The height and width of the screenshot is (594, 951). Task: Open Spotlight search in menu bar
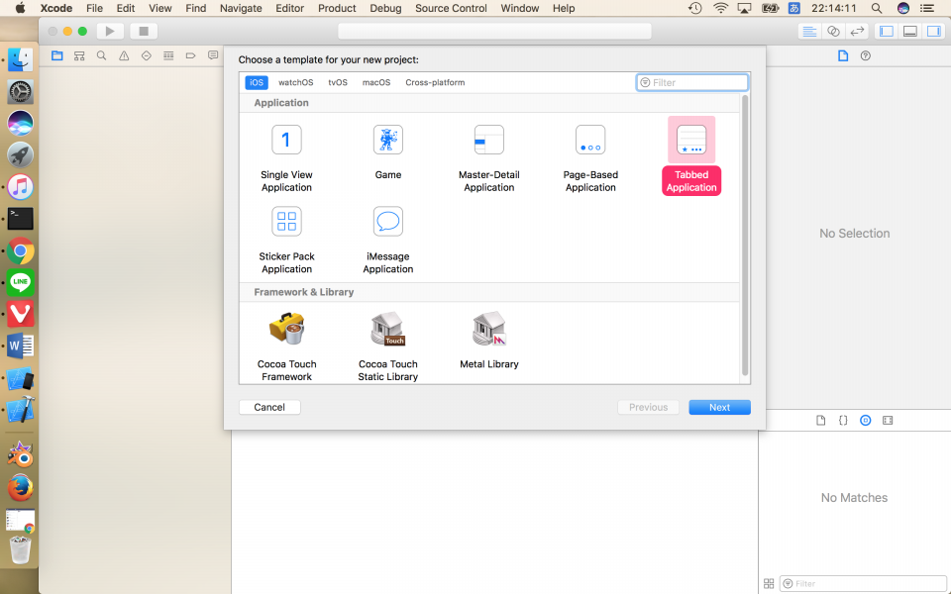coord(877,8)
